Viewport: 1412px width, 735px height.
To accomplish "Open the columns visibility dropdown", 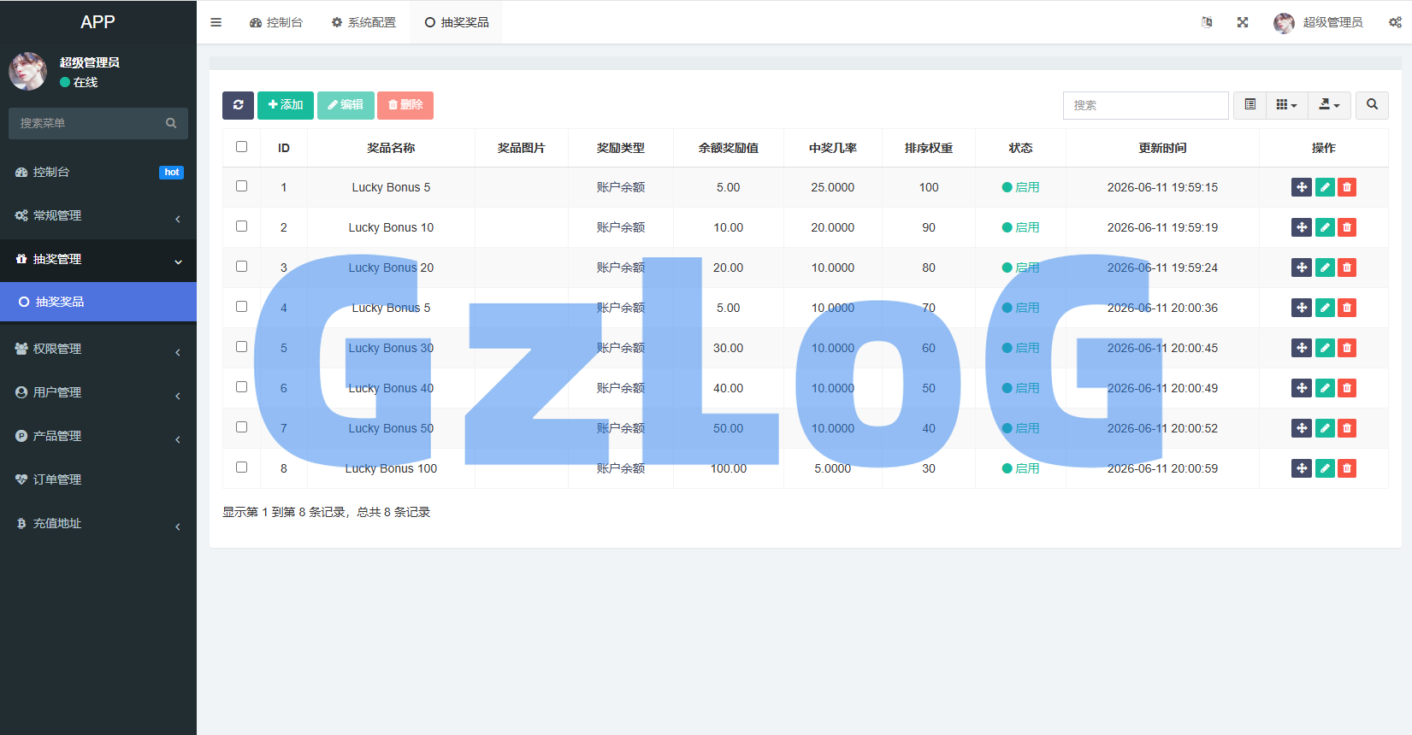I will [1286, 105].
